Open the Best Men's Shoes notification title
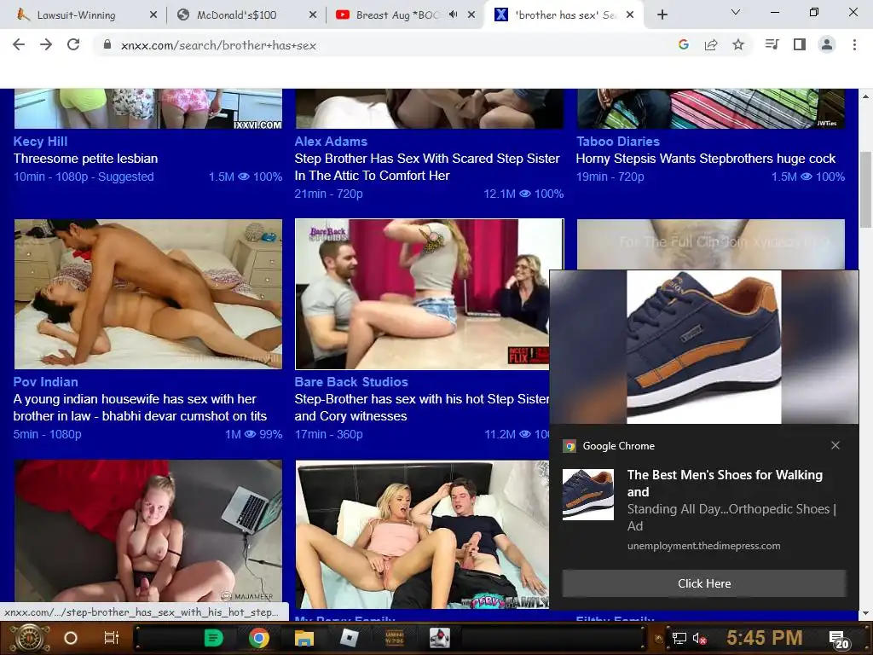 point(725,483)
